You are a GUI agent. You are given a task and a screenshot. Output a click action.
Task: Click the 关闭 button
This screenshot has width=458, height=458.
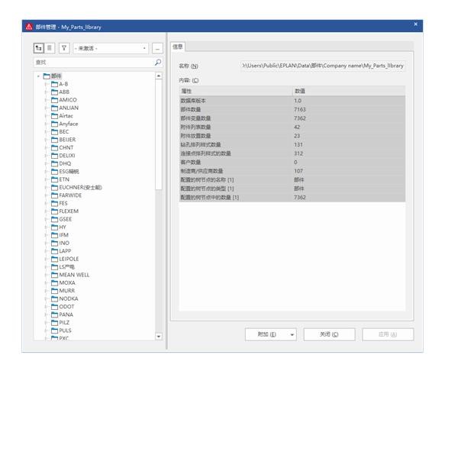(329, 334)
